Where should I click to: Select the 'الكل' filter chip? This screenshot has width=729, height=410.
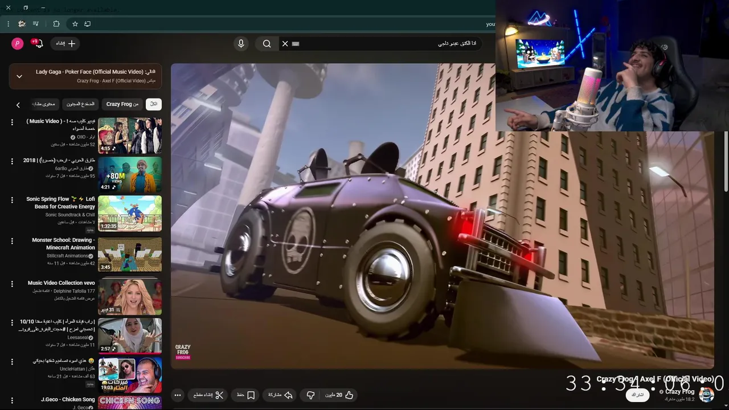pyautogui.click(x=154, y=104)
